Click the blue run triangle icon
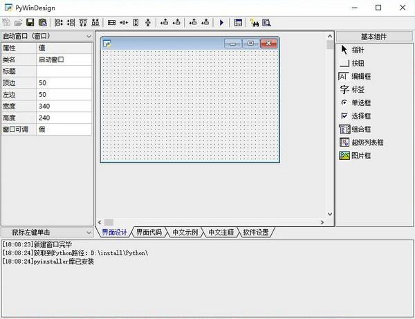 tap(221, 23)
